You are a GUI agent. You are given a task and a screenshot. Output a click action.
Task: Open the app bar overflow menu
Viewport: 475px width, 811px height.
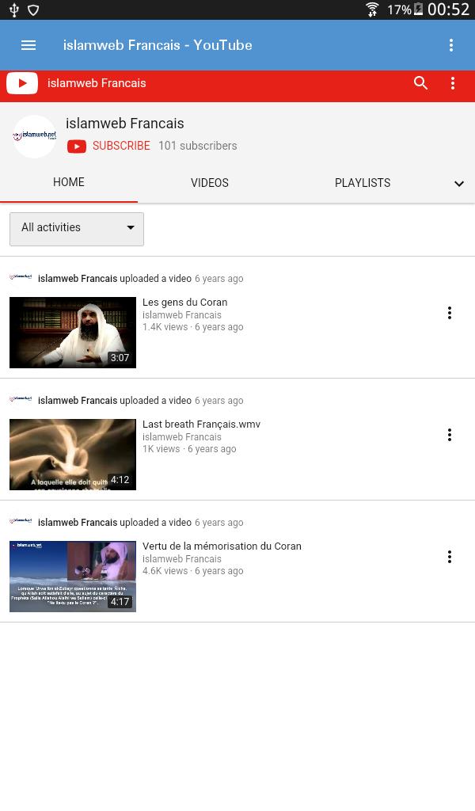click(x=451, y=45)
